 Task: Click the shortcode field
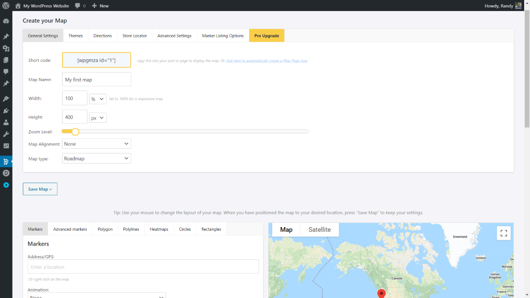96,60
